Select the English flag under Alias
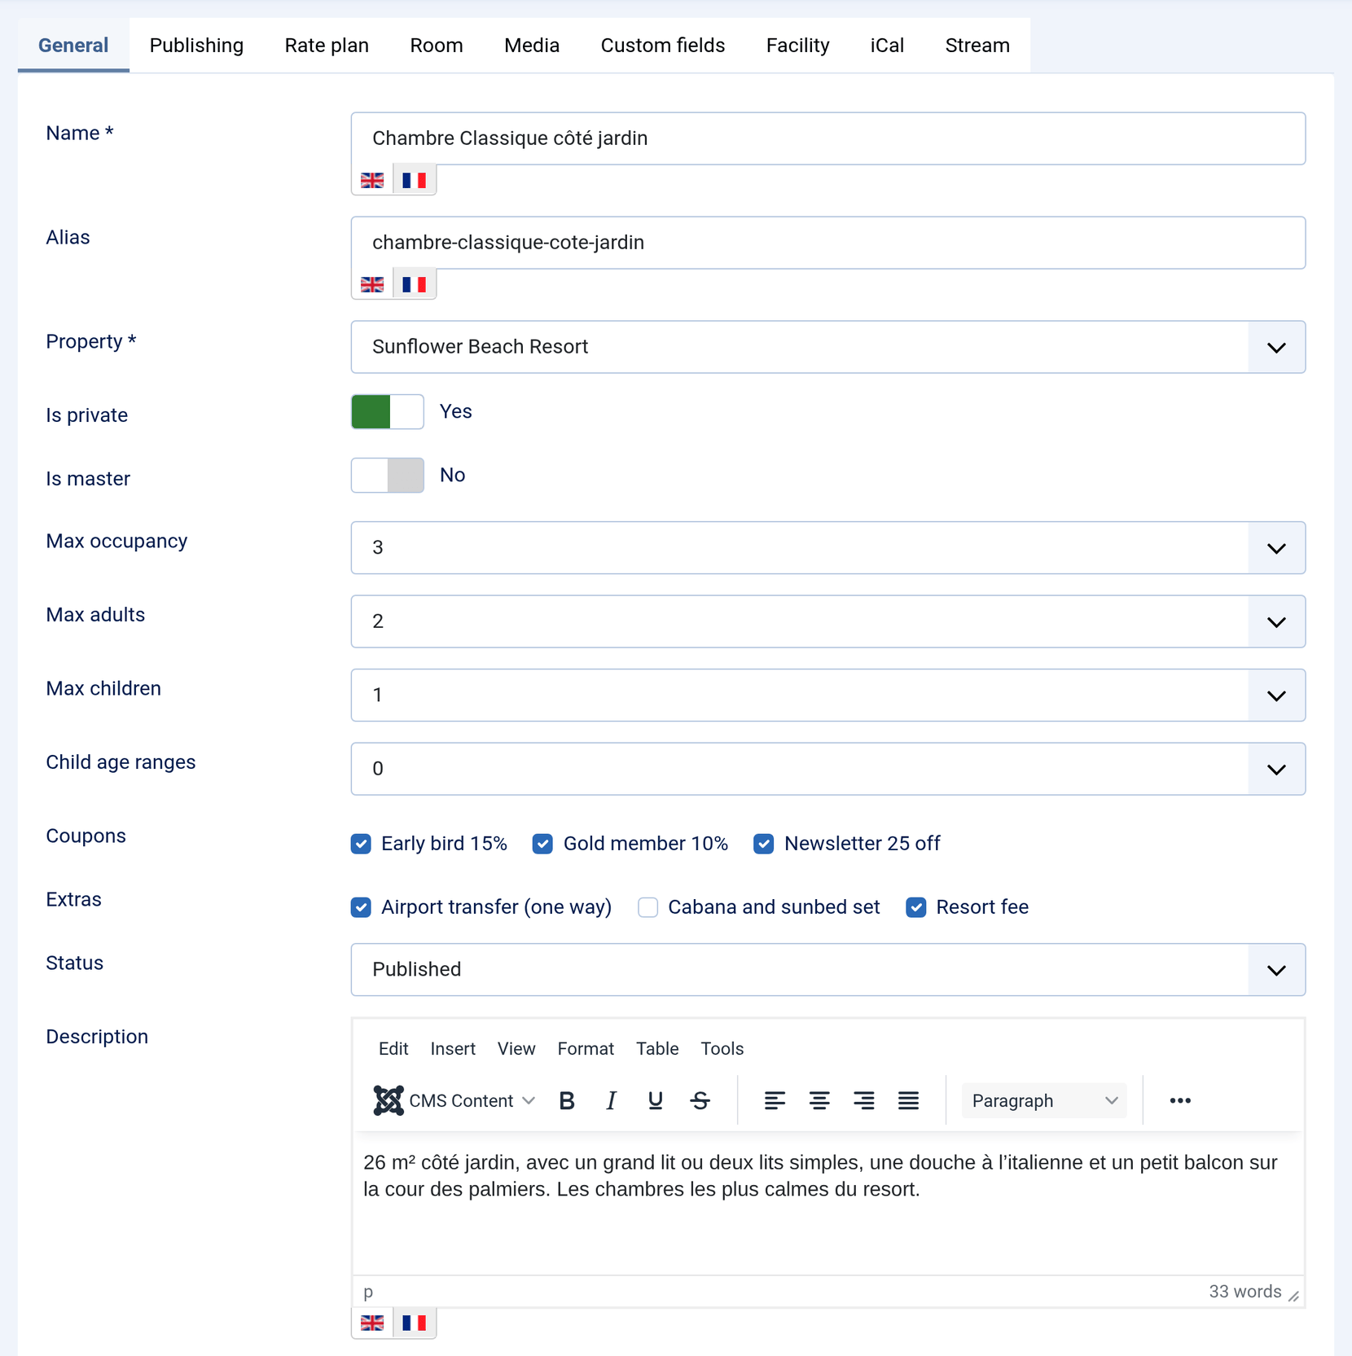The image size is (1352, 1356). pyautogui.click(x=372, y=284)
